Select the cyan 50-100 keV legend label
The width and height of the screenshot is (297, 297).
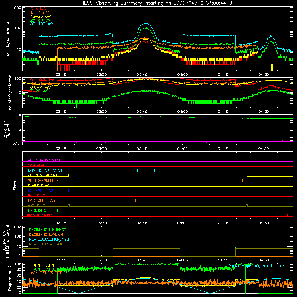click(42, 24)
